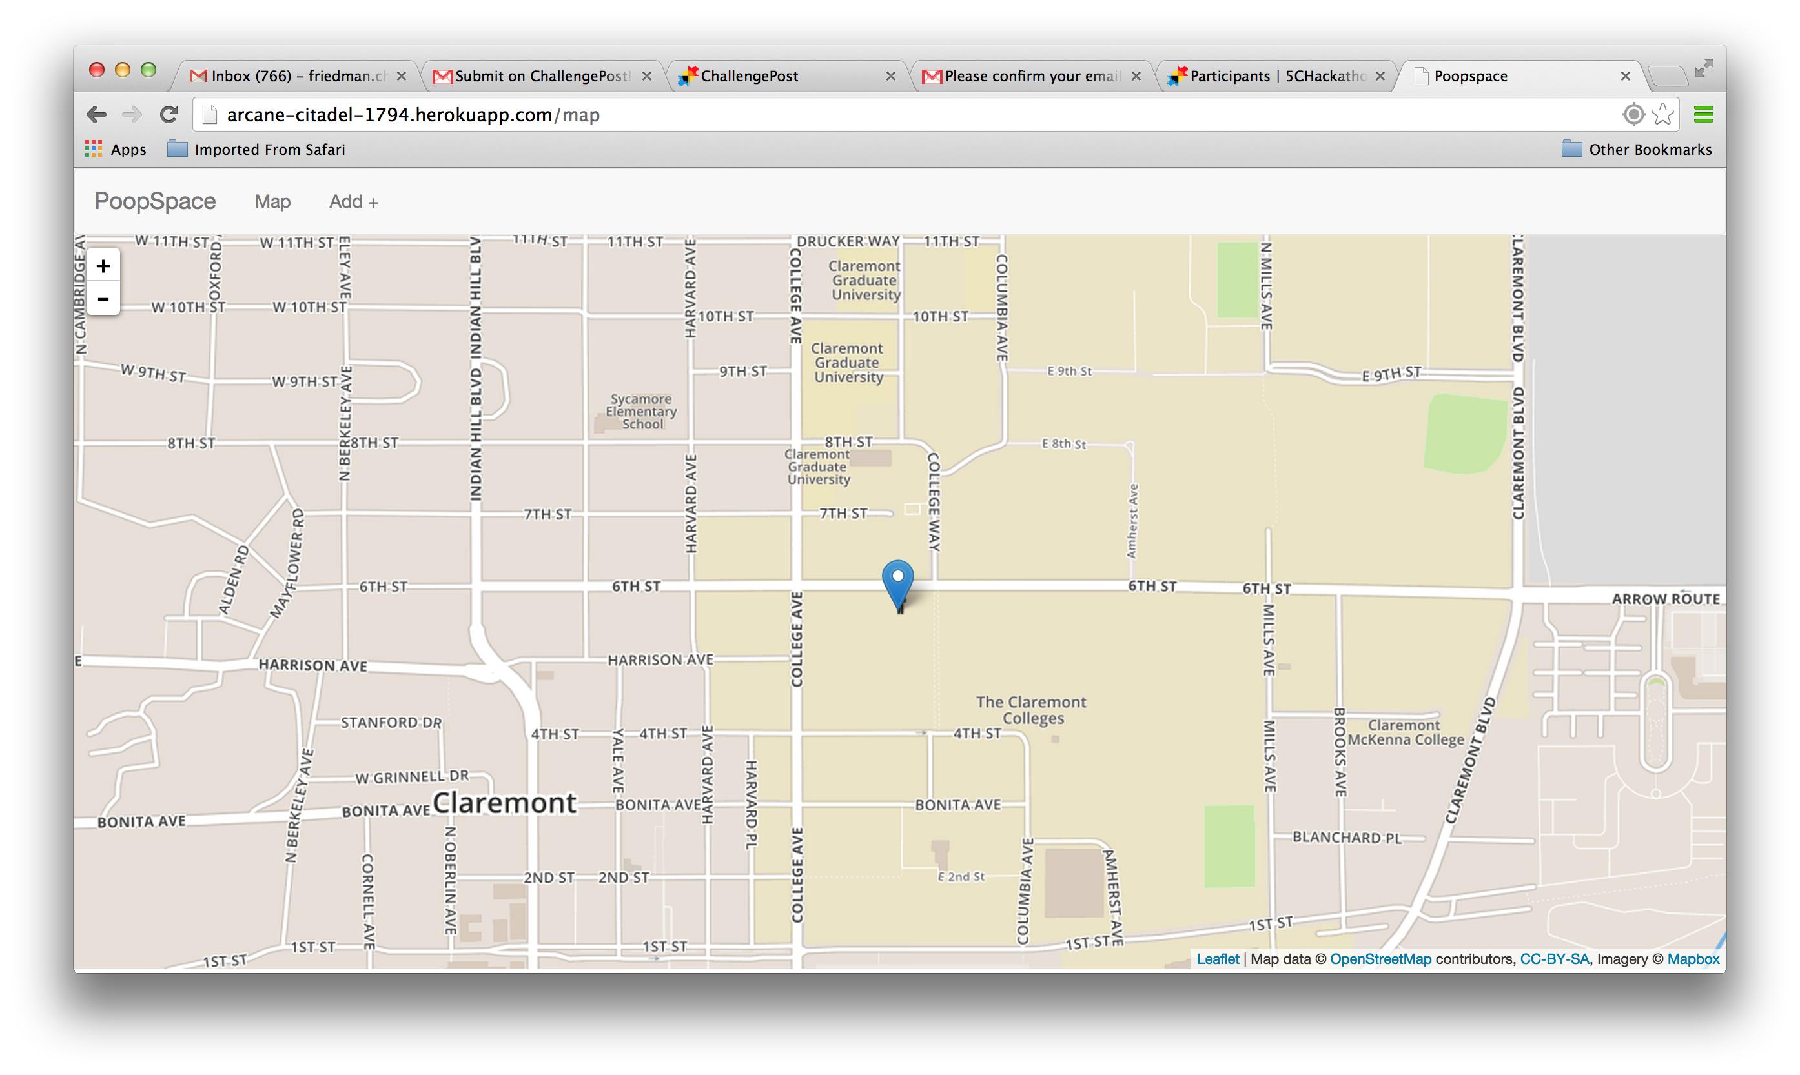Click the map zoom out minus button
This screenshot has height=1075, width=1800.
coord(103,299)
